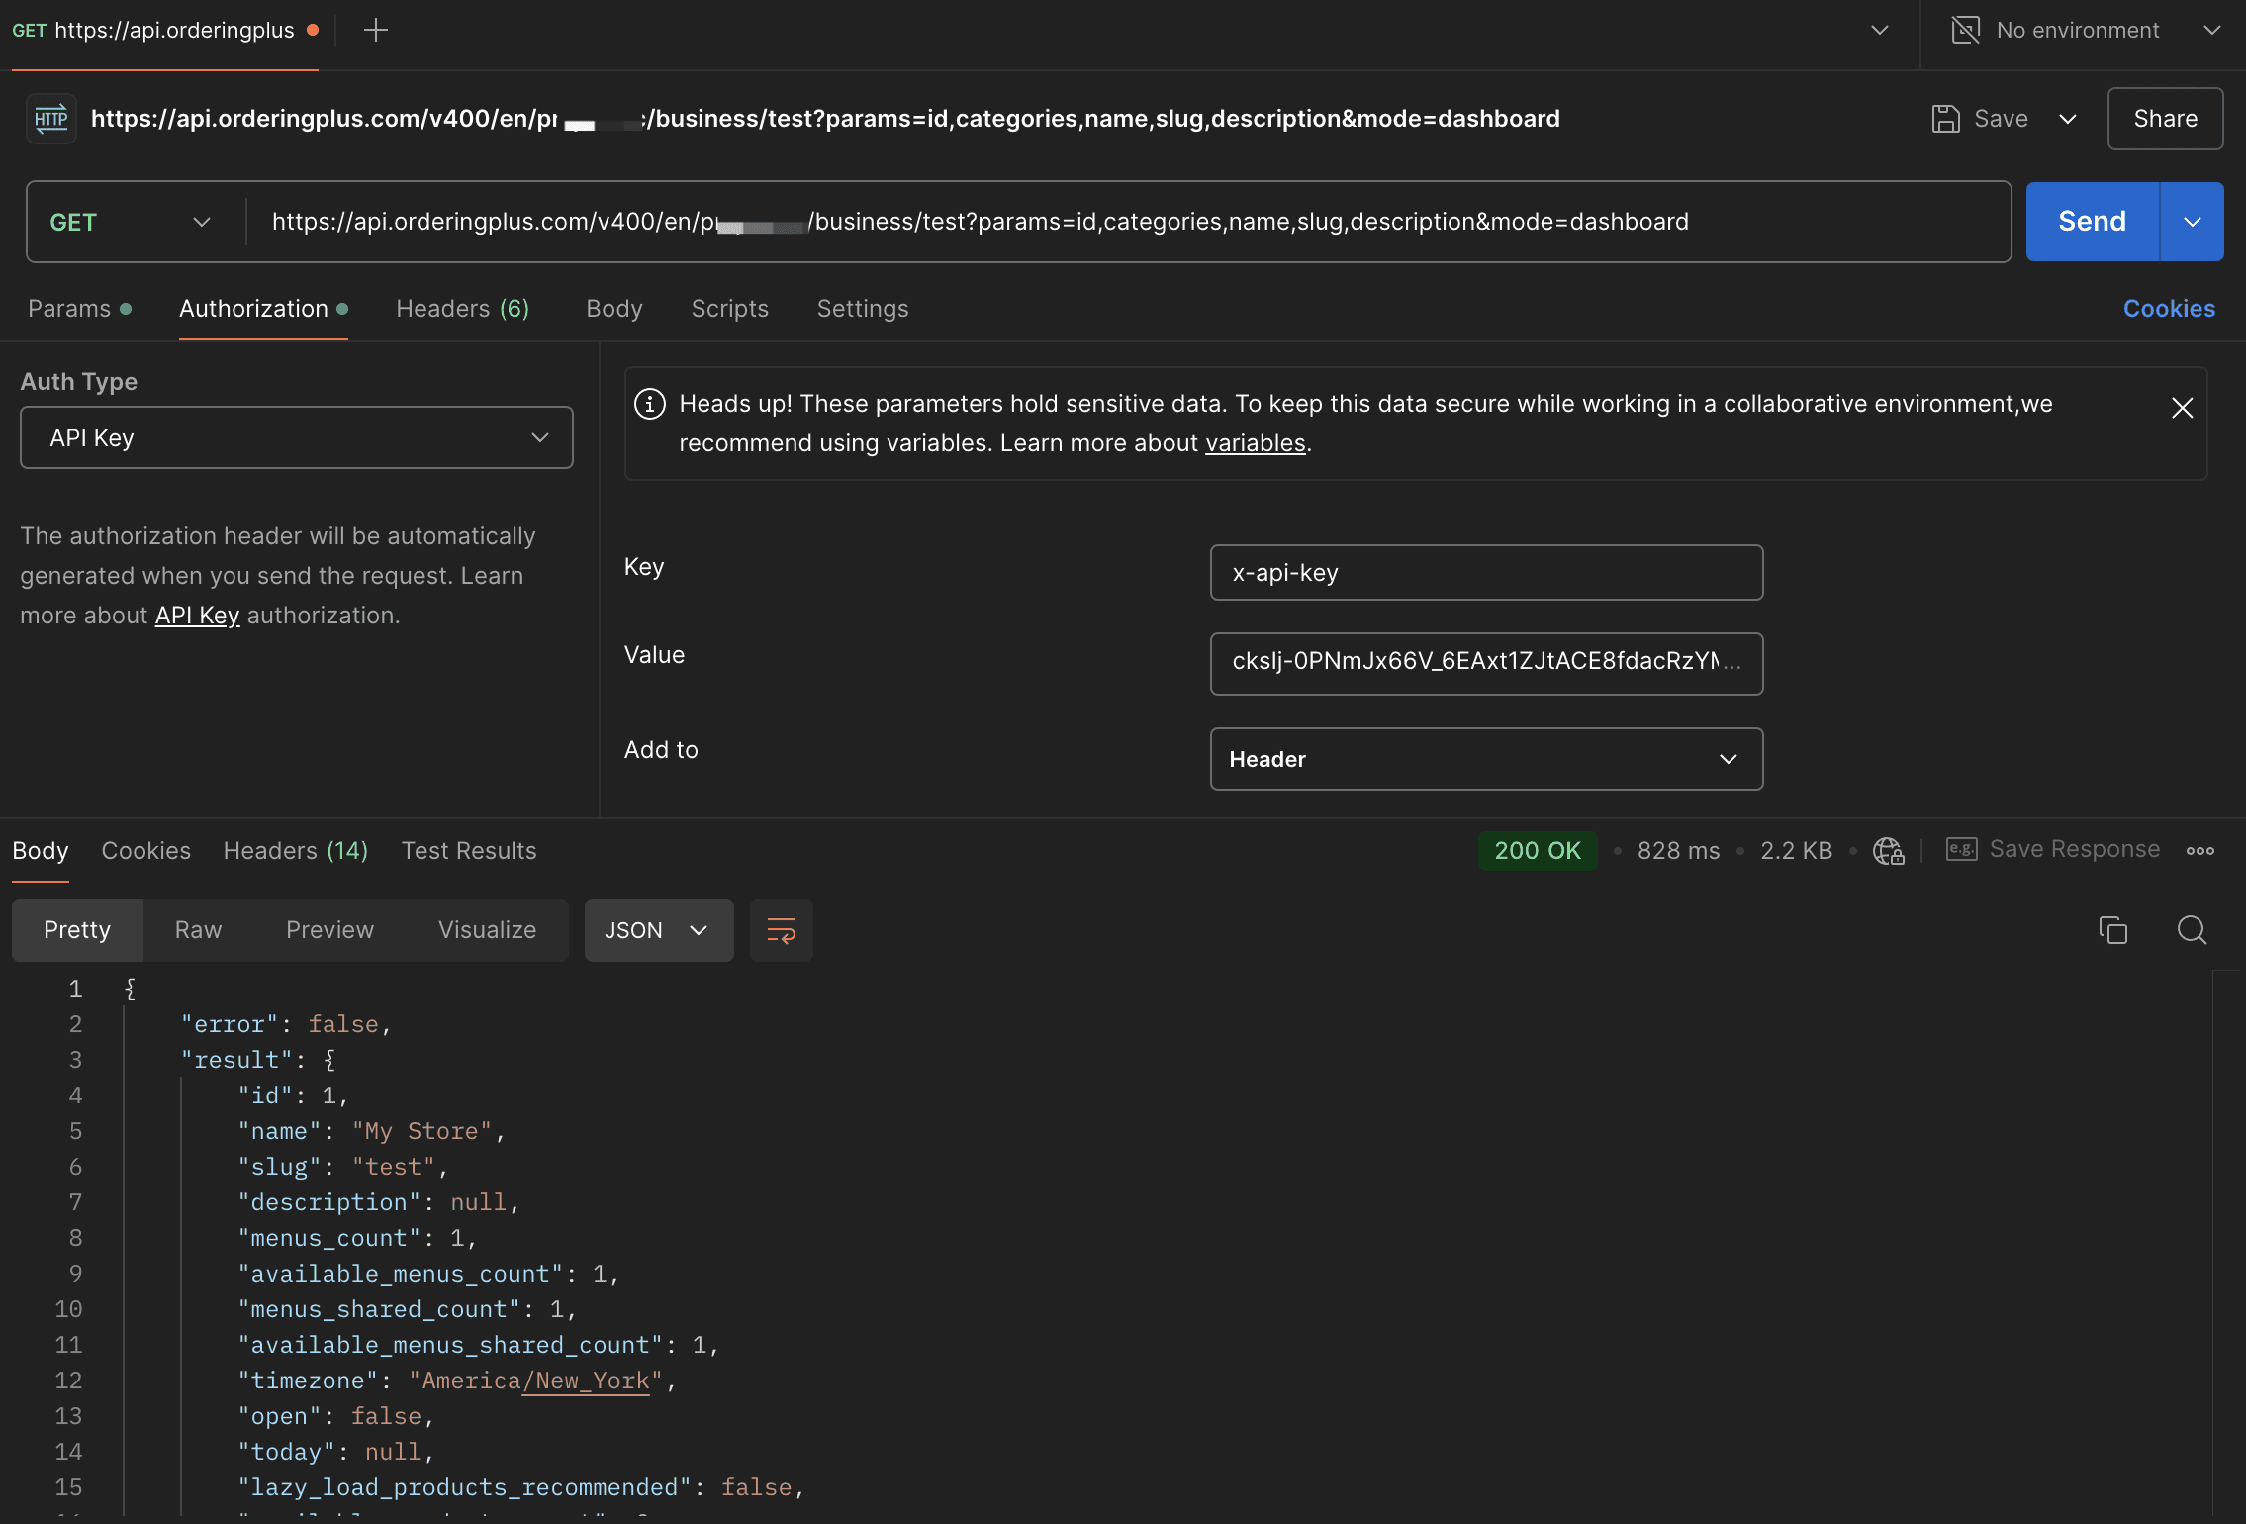
Task: Send the API request
Action: 2092,222
